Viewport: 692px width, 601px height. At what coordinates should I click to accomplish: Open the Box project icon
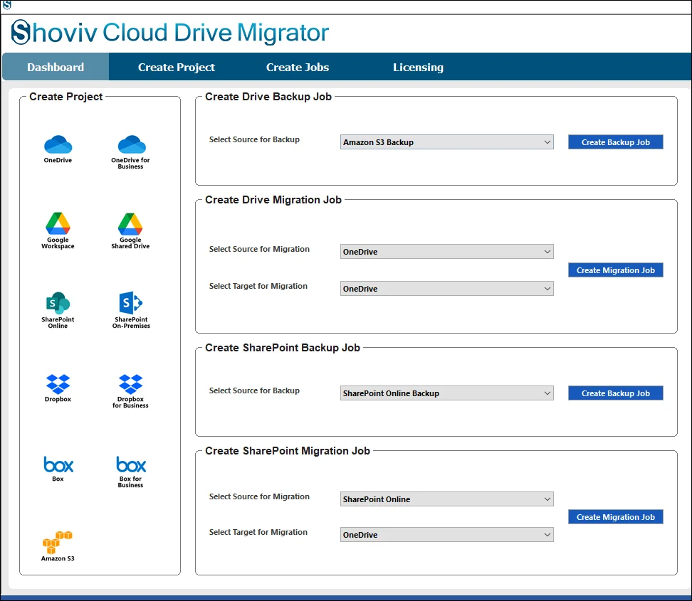click(x=58, y=469)
